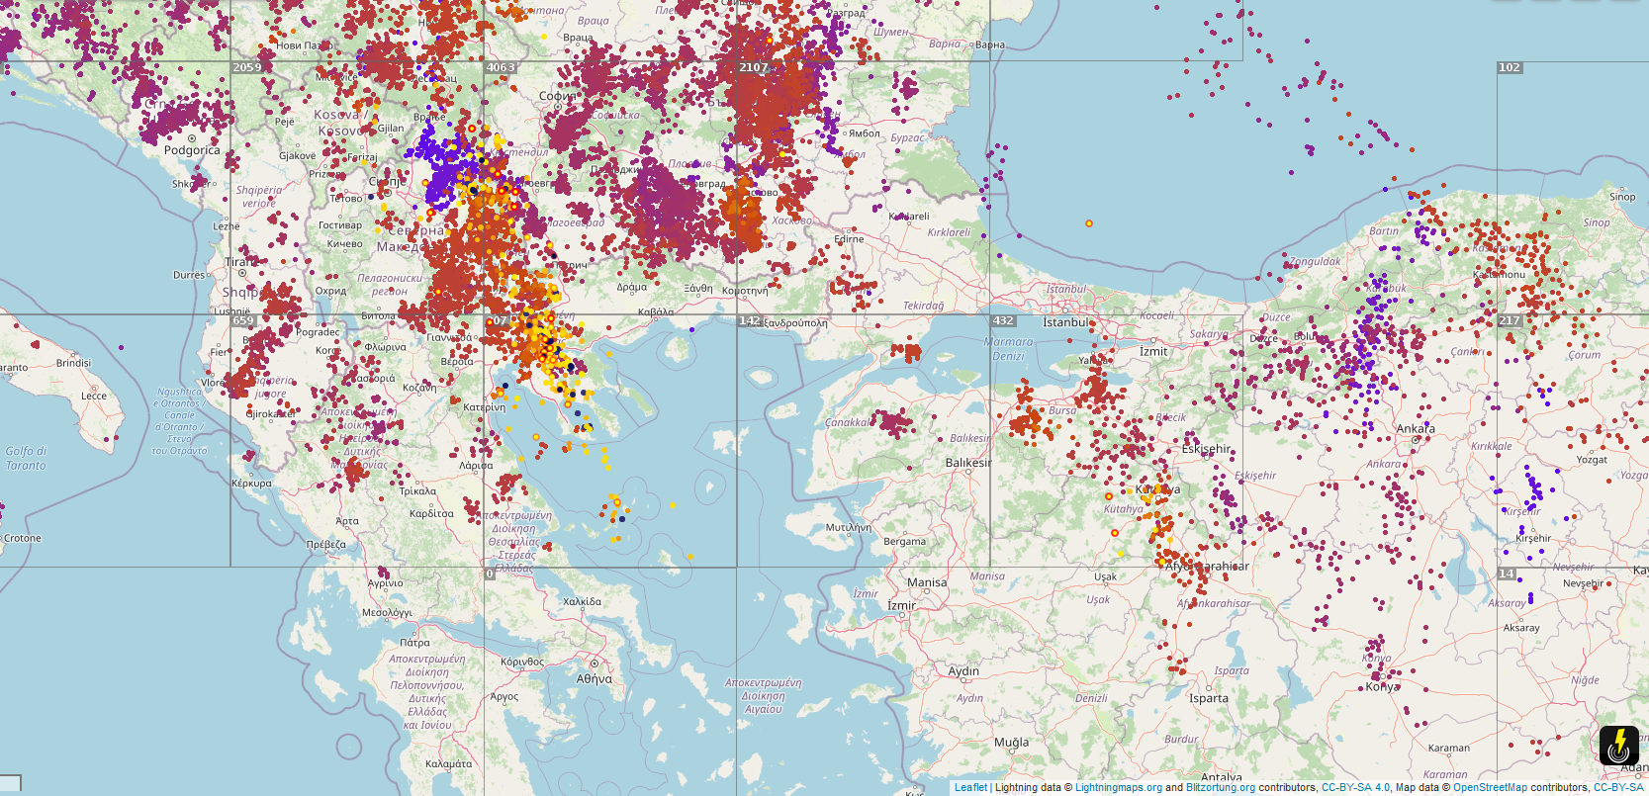This screenshot has width=1649, height=796.
Task: Click the Ankara city label
Action: [1415, 428]
